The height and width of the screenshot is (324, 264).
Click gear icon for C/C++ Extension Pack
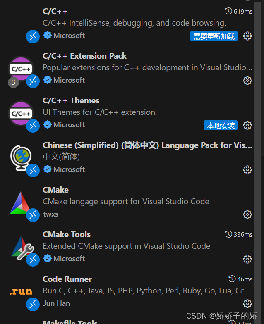247,81
